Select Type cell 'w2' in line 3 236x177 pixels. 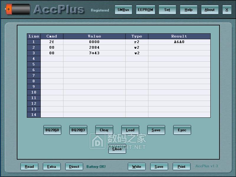(x=137, y=53)
